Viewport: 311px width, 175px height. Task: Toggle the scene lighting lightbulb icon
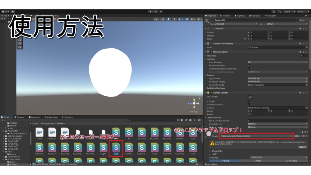169,19
